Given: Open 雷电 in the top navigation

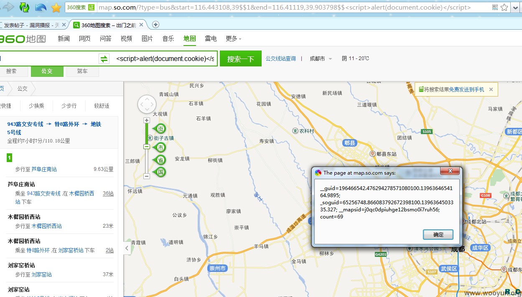Looking at the screenshot, I should click(211, 38).
